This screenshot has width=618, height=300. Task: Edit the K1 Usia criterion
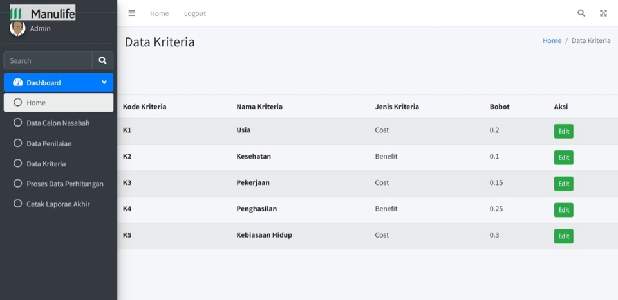coord(564,131)
